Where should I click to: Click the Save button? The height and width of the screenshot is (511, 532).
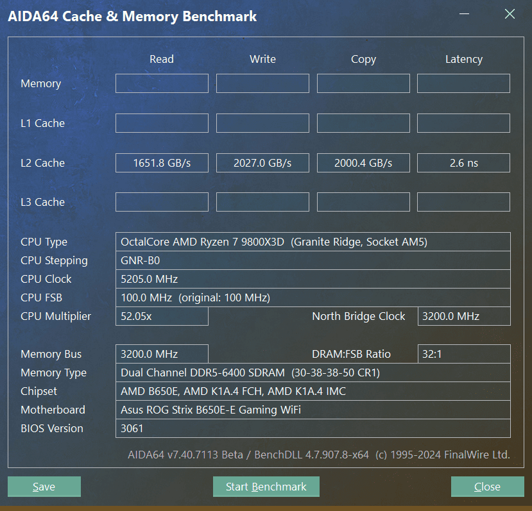(44, 487)
